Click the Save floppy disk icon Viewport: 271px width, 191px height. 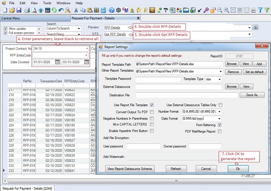(19, 10)
